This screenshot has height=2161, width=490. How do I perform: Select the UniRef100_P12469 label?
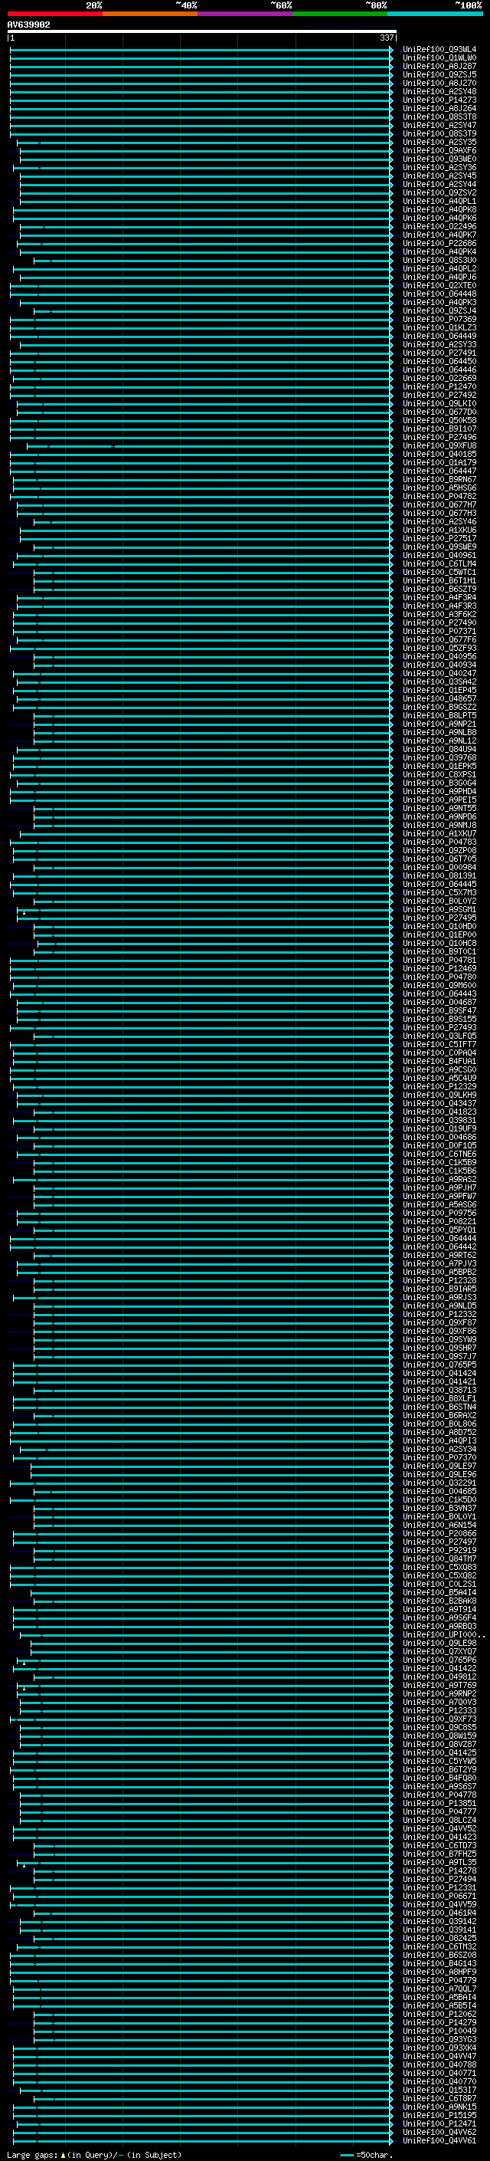point(439,969)
